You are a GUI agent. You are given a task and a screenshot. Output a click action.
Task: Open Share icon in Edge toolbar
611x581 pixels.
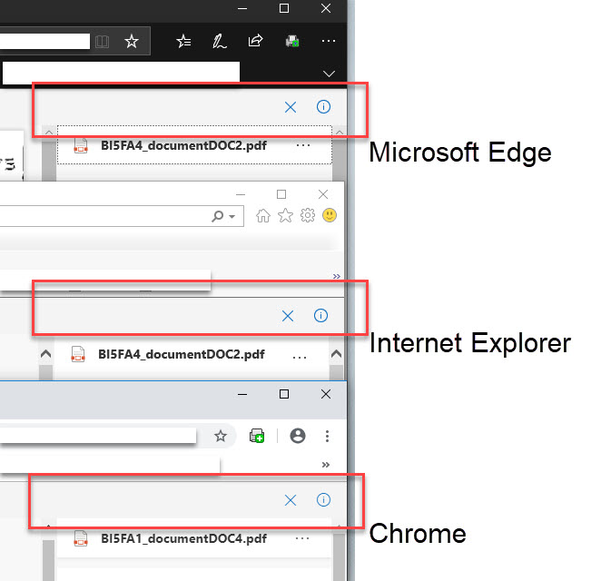tap(255, 41)
